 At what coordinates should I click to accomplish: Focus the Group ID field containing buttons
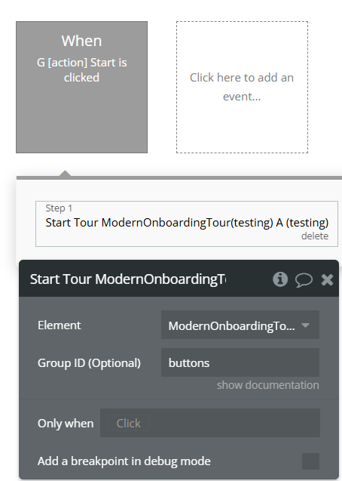click(x=240, y=362)
